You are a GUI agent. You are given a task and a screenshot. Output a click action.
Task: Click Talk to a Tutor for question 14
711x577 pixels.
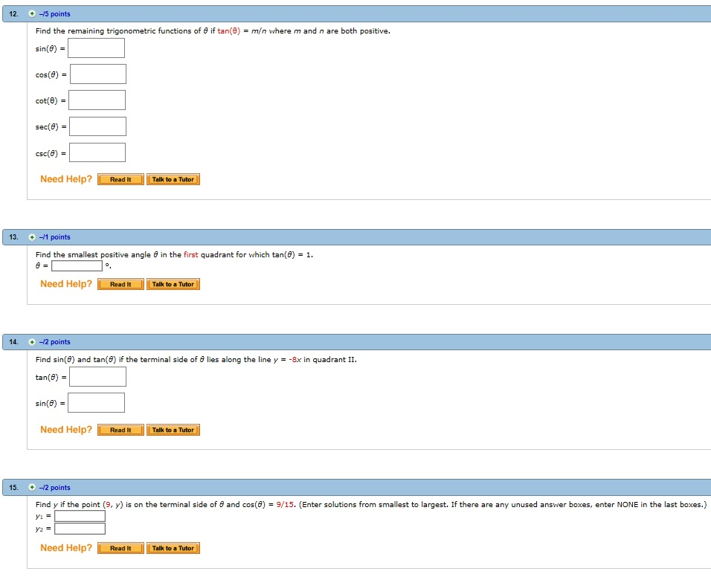tap(173, 430)
